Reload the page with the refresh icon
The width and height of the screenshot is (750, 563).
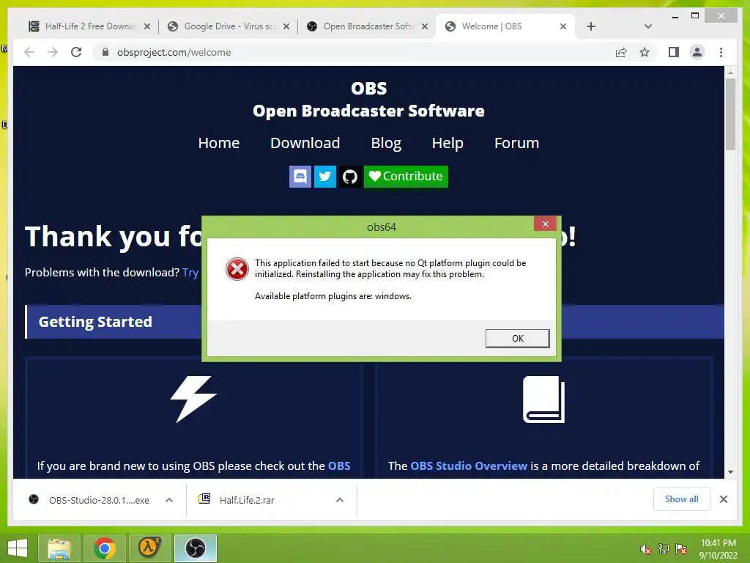tap(76, 52)
